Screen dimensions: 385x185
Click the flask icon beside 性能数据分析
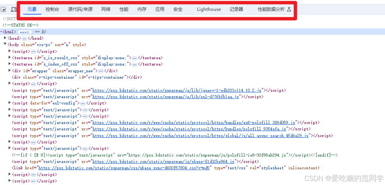289,9
